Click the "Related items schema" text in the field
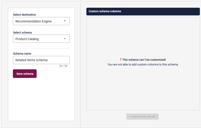Image resolution: width=201 pixels, height=128 pixels. pos(32,60)
